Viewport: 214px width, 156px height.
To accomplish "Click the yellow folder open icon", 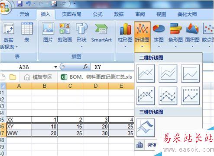I will (x=13, y=77).
